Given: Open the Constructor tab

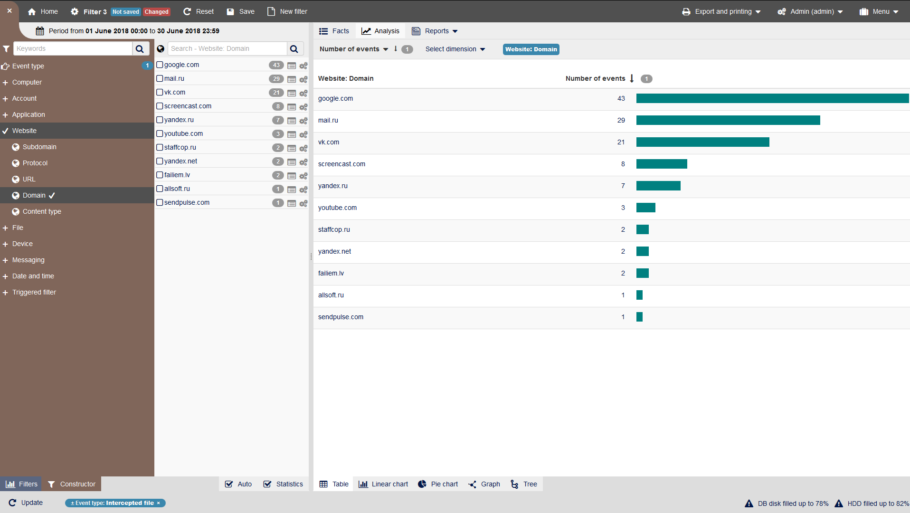Looking at the screenshot, I should (71, 484).
